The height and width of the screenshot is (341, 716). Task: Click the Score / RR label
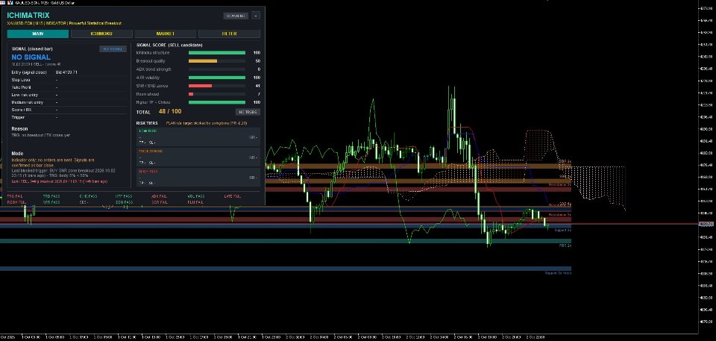point(22,110)
